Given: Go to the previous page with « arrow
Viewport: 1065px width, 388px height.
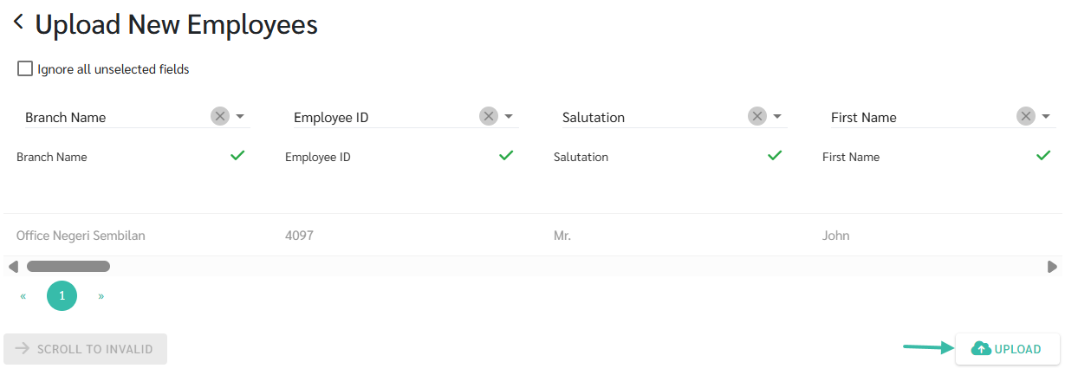Looking at the screenshot, I should click(x=23, y=295).
